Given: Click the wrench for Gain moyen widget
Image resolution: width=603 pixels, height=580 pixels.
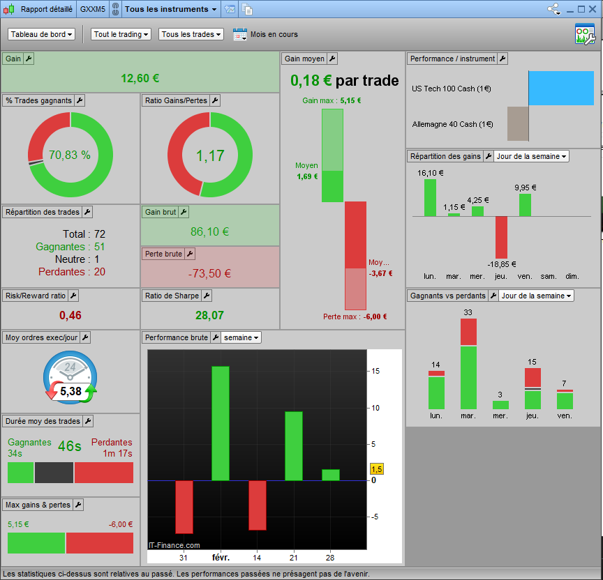Looking at the screenshot, I should [332, 59].
